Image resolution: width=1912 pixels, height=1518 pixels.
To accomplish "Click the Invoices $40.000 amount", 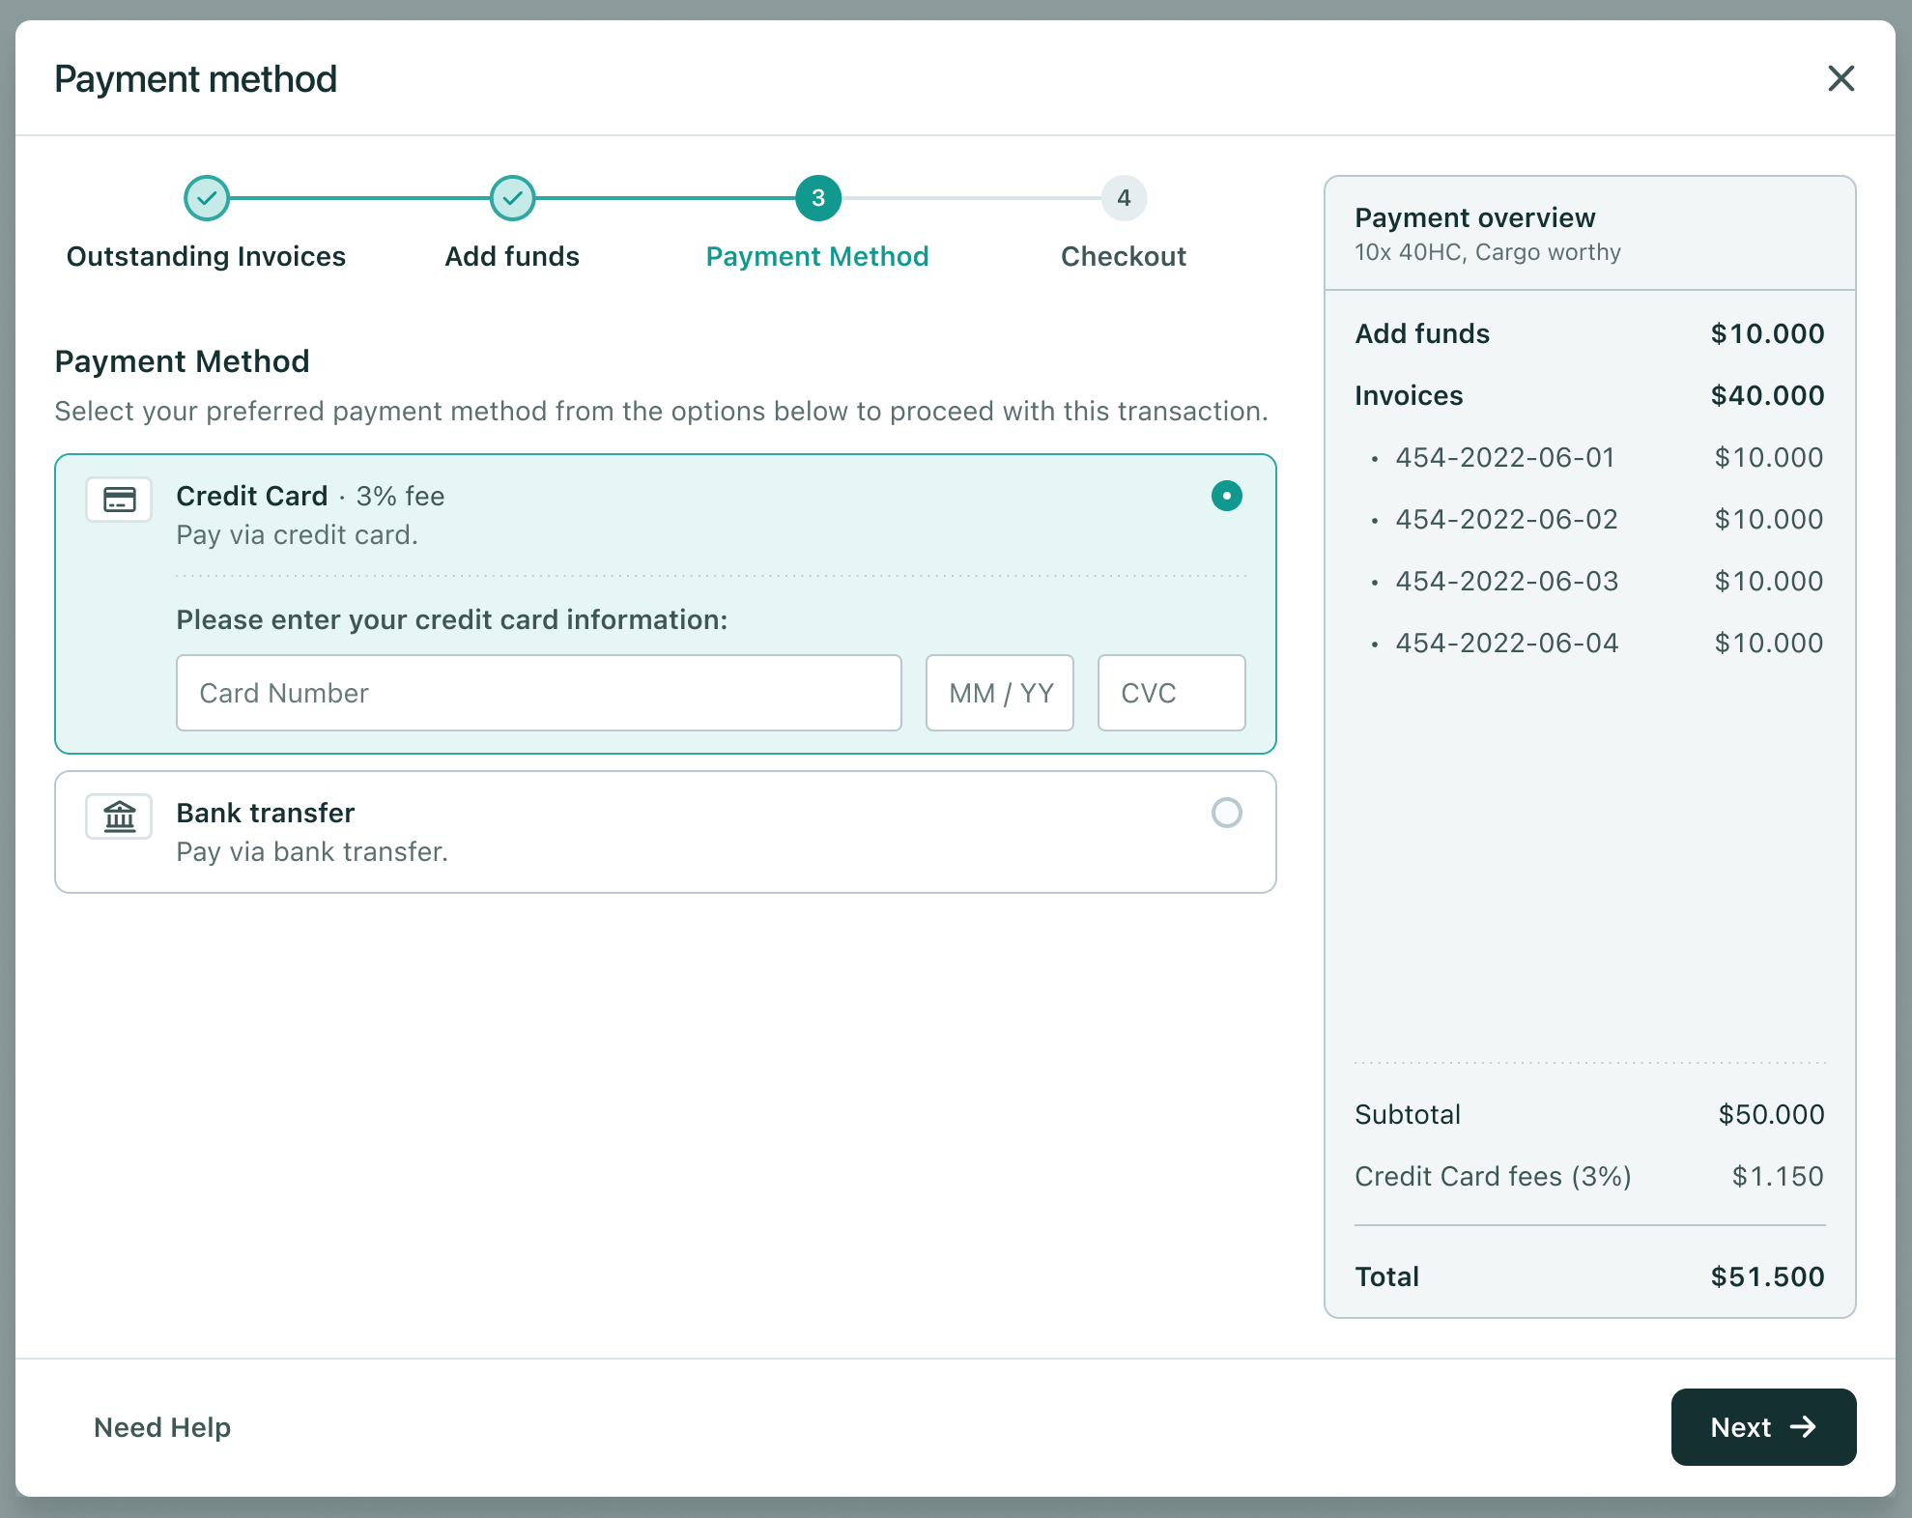I will coord(1767,395).
